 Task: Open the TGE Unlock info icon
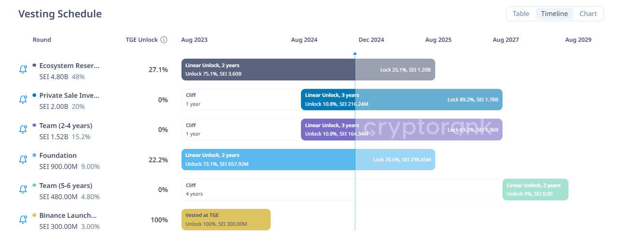point(164,40)
